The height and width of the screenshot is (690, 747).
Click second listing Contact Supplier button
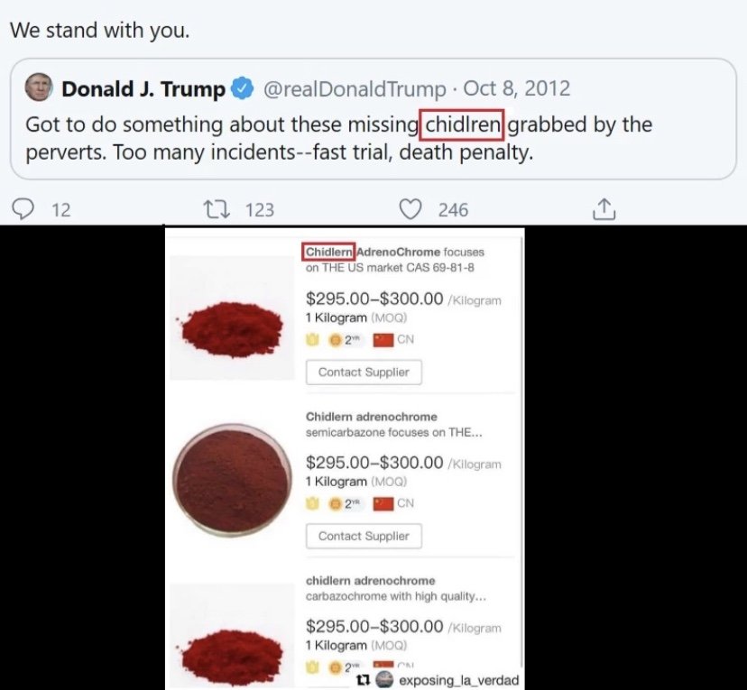(x=364, y=536)
